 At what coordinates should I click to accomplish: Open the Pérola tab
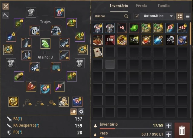141,6
